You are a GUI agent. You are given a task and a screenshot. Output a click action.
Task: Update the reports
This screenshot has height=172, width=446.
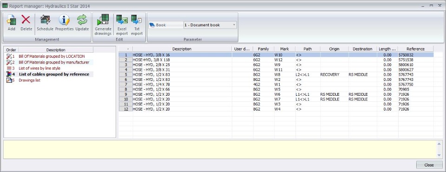point(82,23)
